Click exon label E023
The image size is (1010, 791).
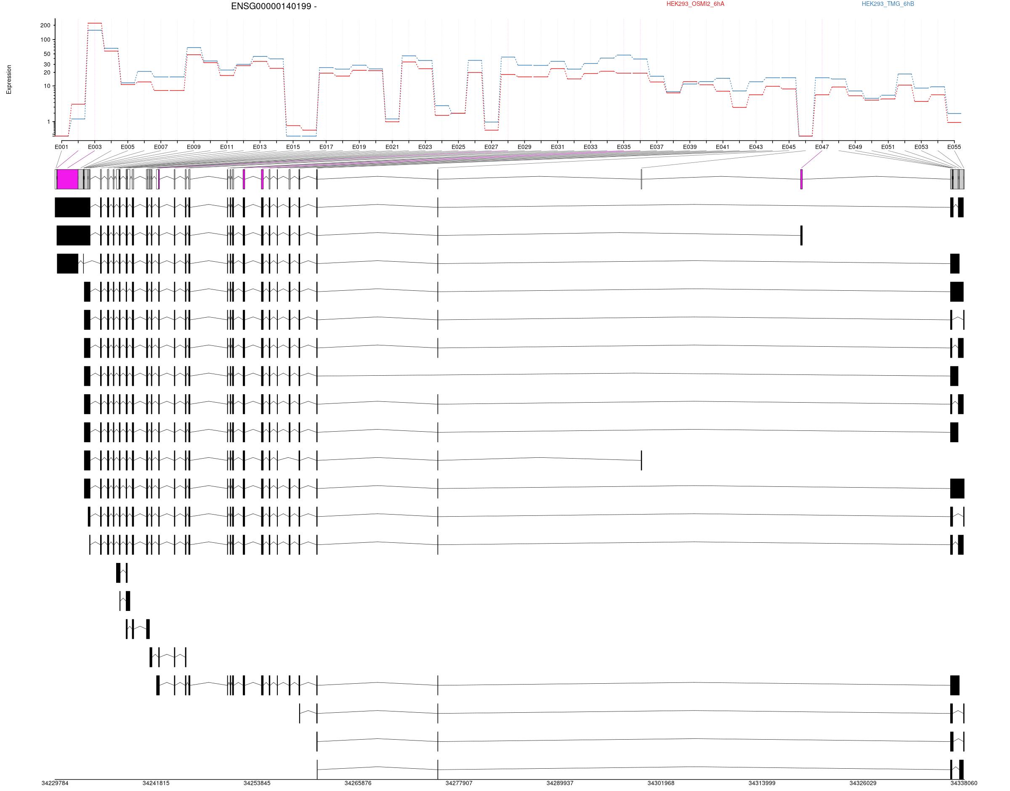(x=425, y=147)
